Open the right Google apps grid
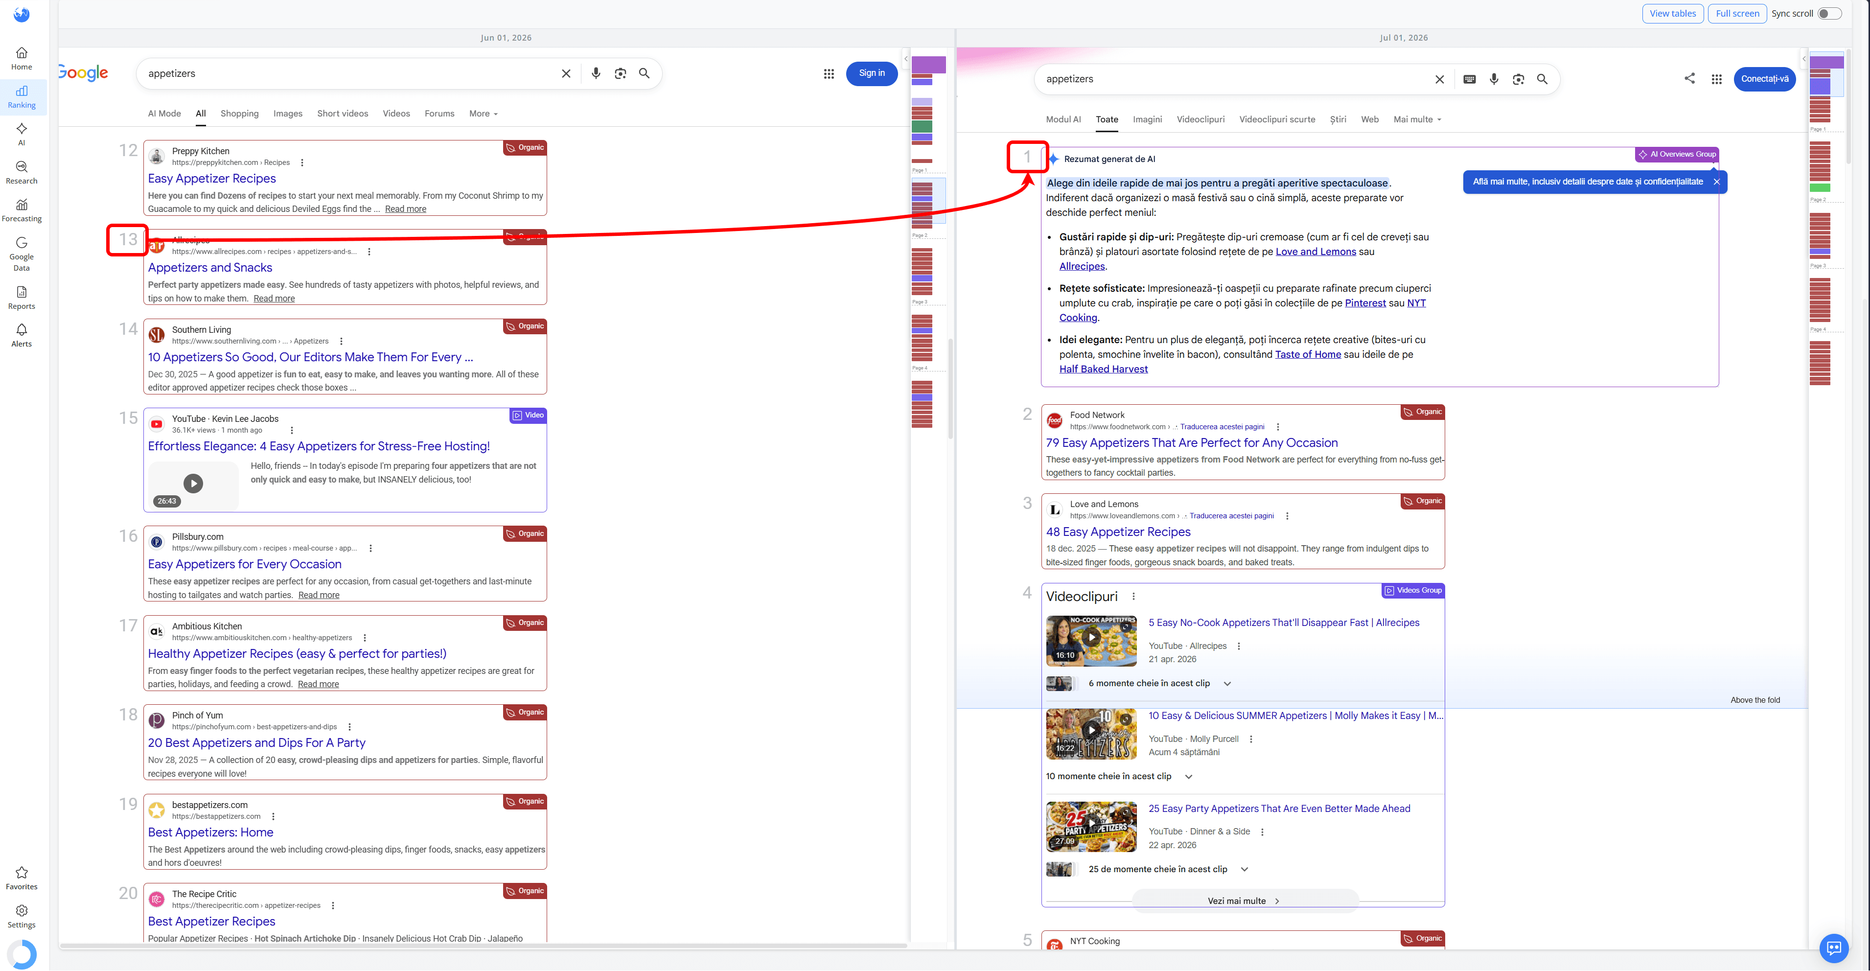Viewport: 1870px width, 971px height. (x=1717, y=79)
